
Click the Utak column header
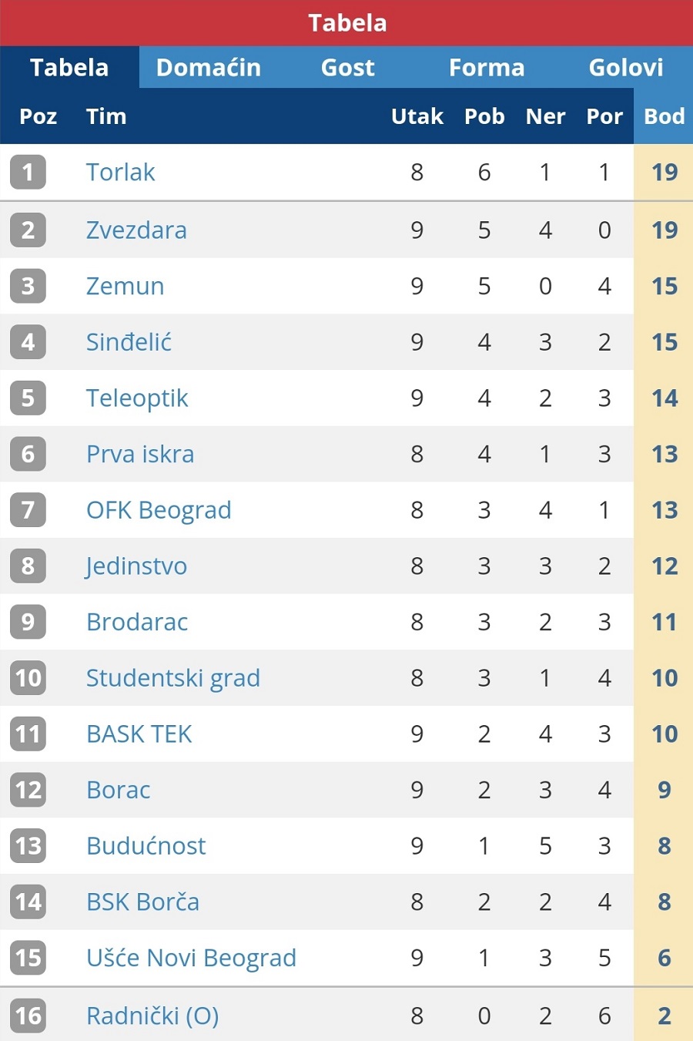(x=417, y=116)
